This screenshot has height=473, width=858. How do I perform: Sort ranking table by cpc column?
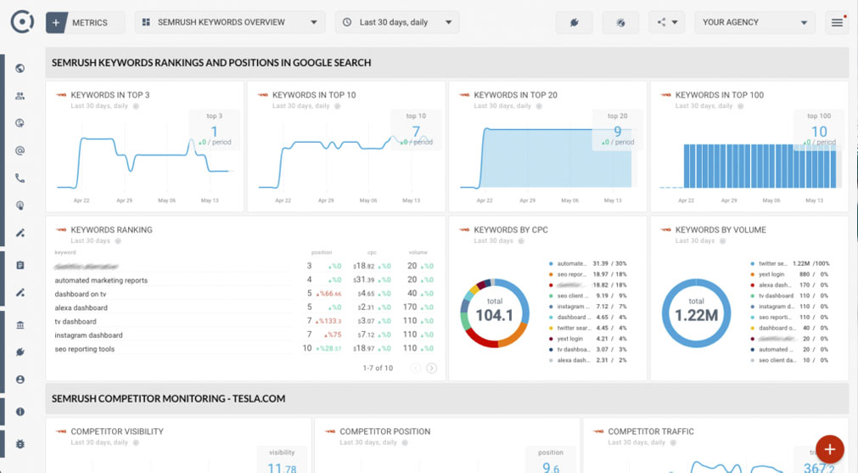(x=372, y=252)
